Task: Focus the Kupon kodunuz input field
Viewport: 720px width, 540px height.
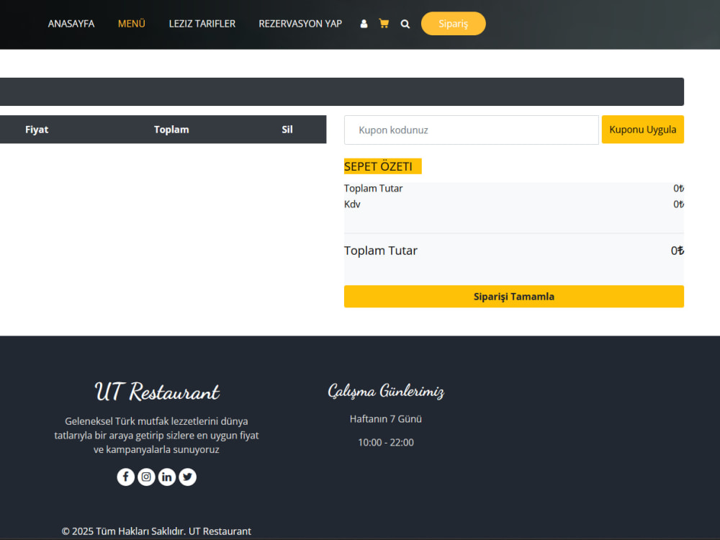Action: 471,130
